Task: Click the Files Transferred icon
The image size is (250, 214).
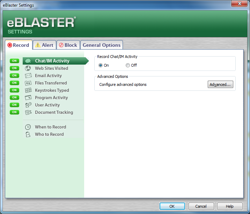Action: click(28, 83)
